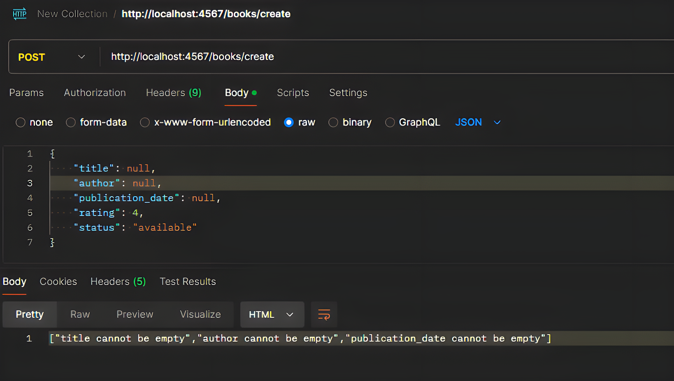Select GraphQL body type
Screen dimensions: 674x381
pos(390,122)
